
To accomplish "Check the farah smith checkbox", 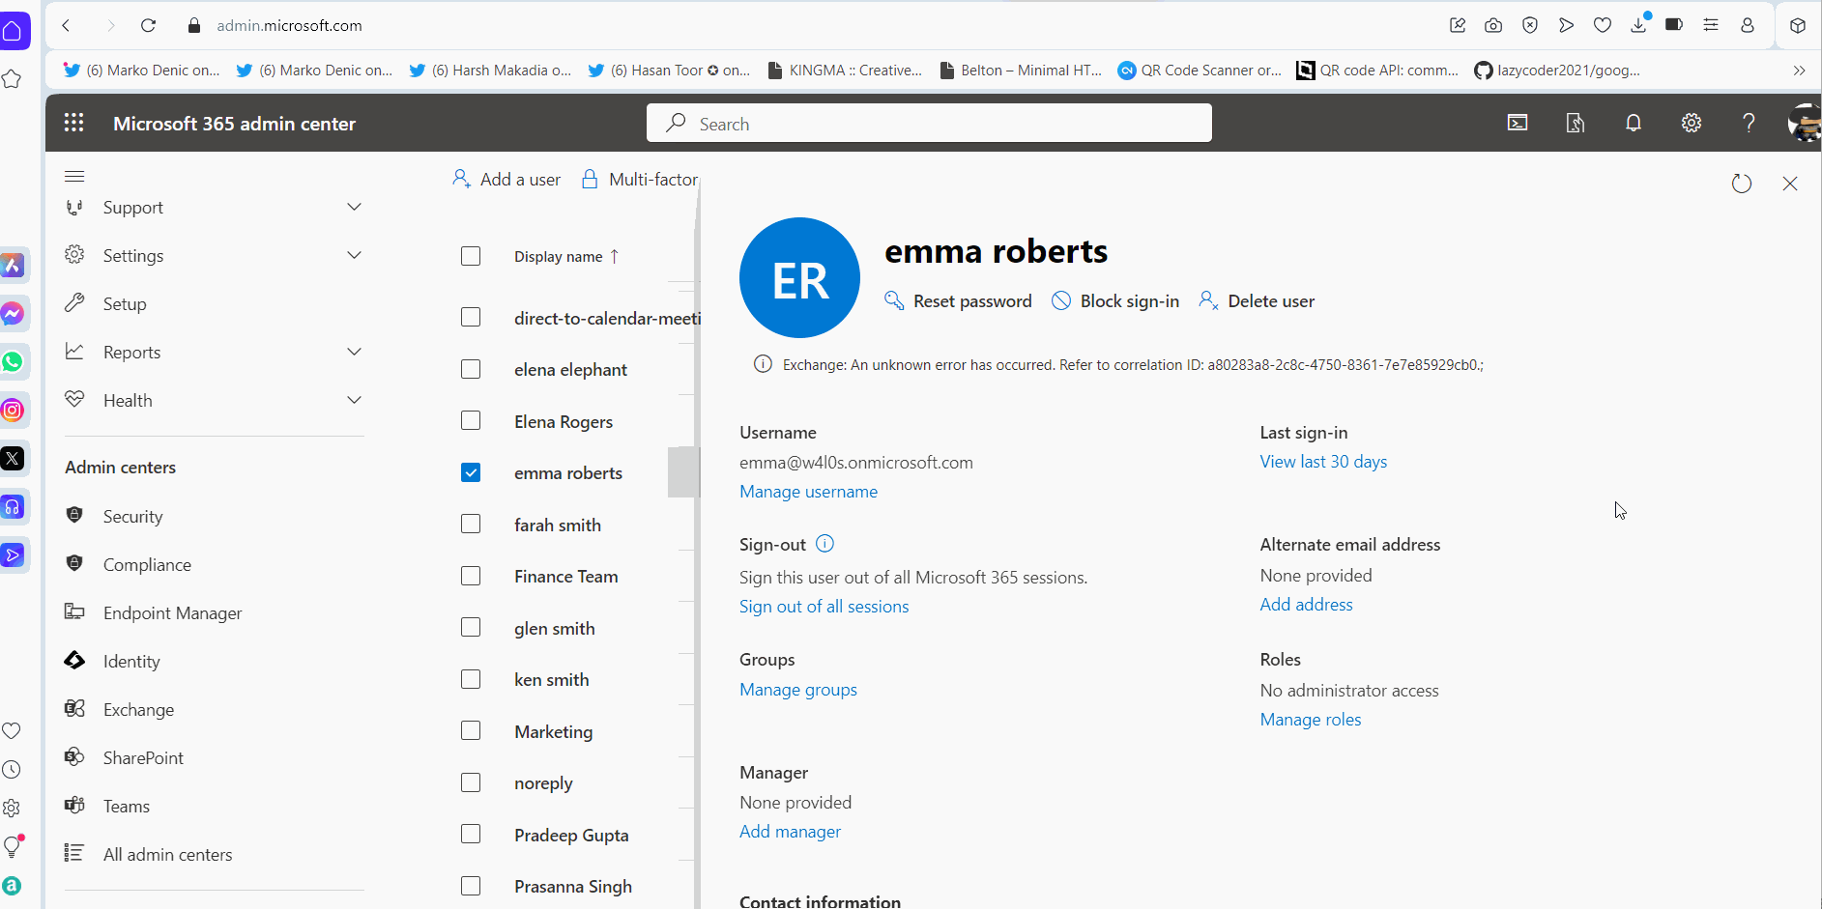I will click(x=471, y=524).
